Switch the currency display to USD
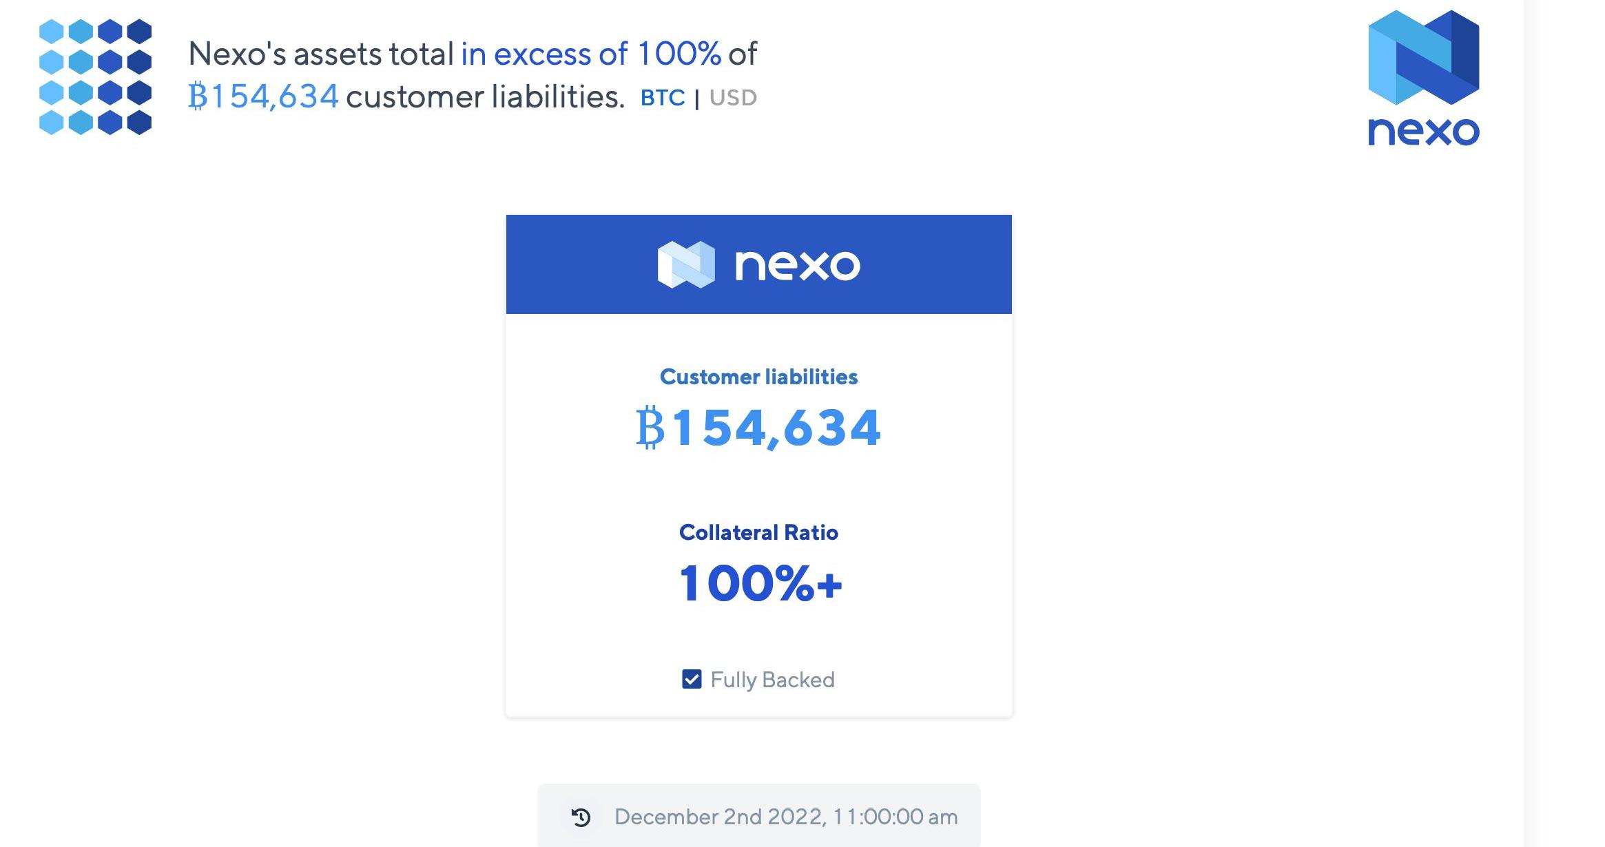Viewport: 1605px width, 847px height. tap(733, 98)
